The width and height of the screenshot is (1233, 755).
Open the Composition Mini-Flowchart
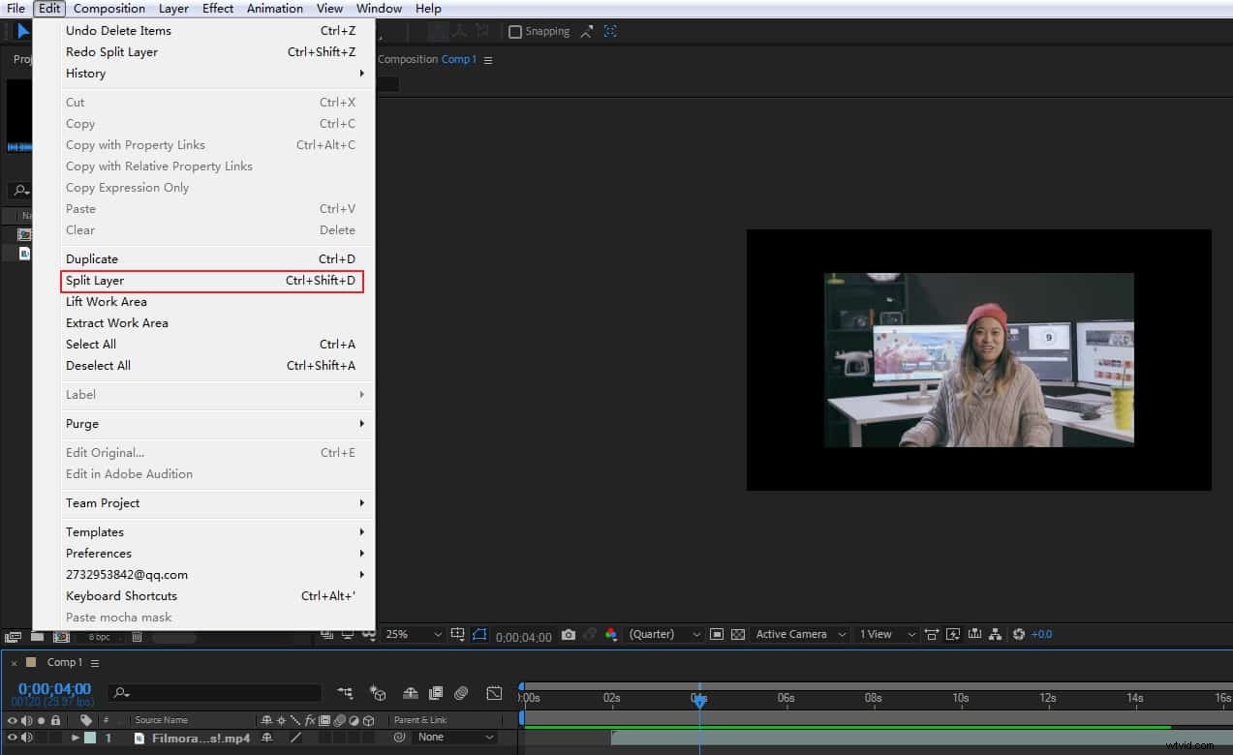(347, 693)
